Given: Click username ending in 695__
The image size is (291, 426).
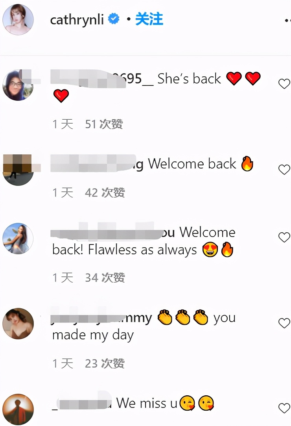Looking at the screenshot, I should [102, 79].
